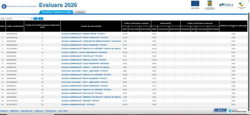The image size is (250, 115).
Task: Switch to Vizualizare rapoarte pe județ tab
Action: tap(56, 12)
